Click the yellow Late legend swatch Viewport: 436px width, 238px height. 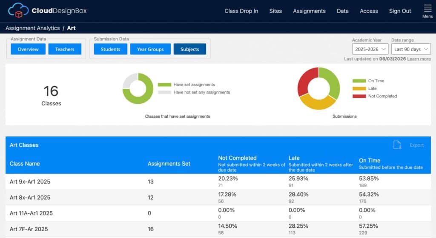pyautogui.click(x=359, y=88)
